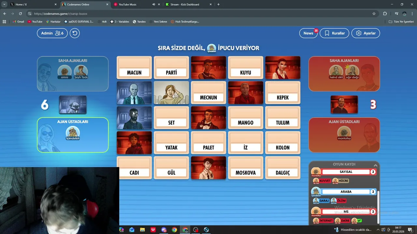Select the GÜL word card

point(171,168)
